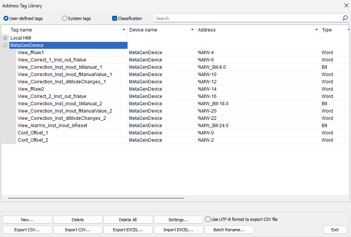This screenshot has width=351, height=237.
Task: Click Export EXCEL... button
Action: [x=128, y=230]
